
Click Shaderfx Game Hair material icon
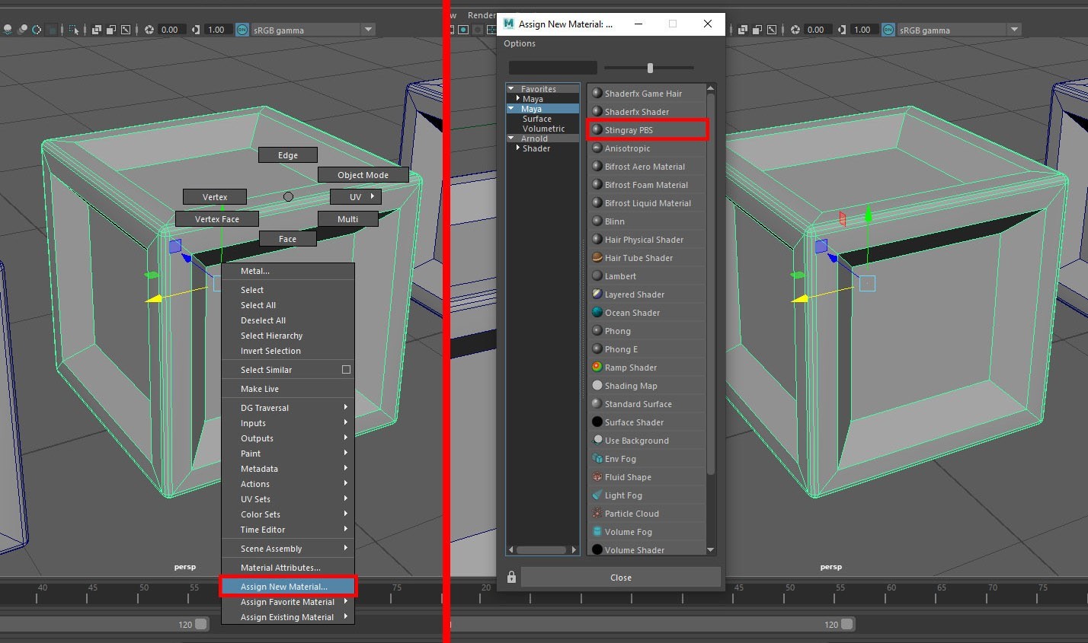coord(597,93)
